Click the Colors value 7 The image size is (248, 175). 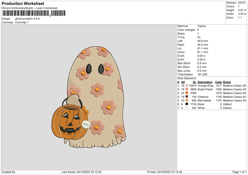(238, 7)
